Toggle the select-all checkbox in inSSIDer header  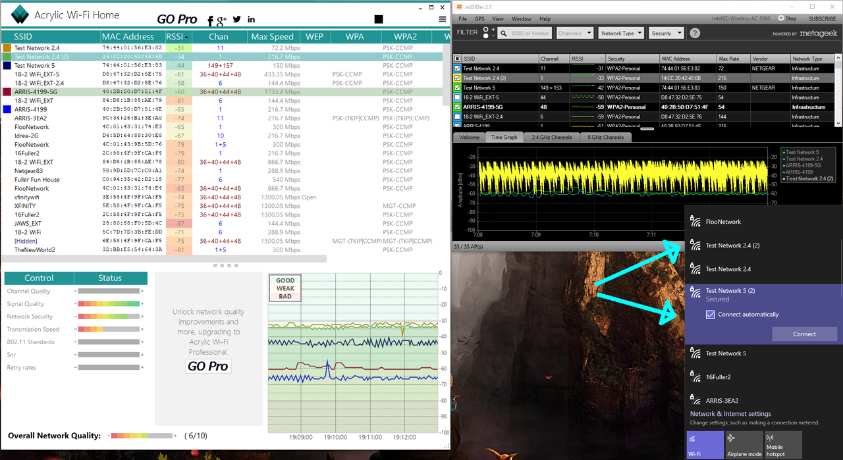pos(458,59)
